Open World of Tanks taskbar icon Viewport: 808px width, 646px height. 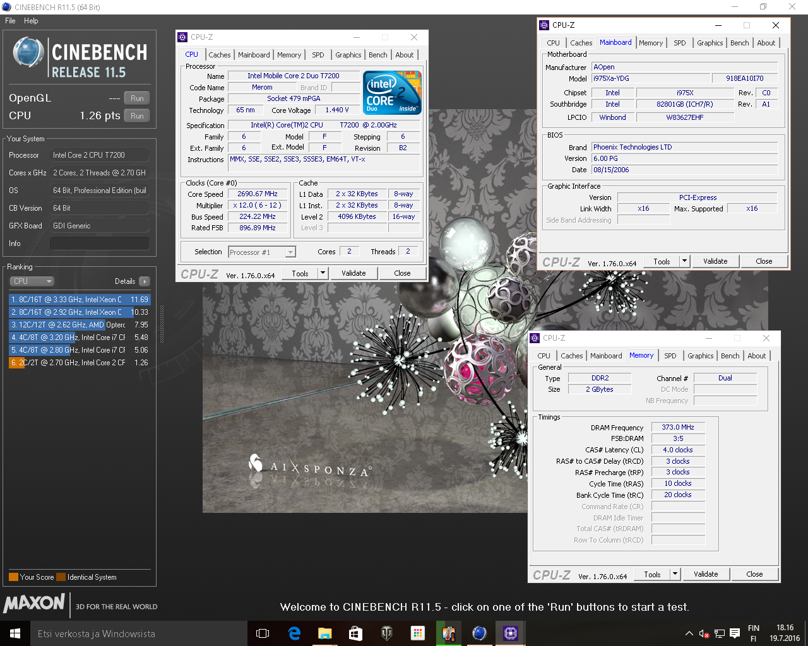pos(386,633)
